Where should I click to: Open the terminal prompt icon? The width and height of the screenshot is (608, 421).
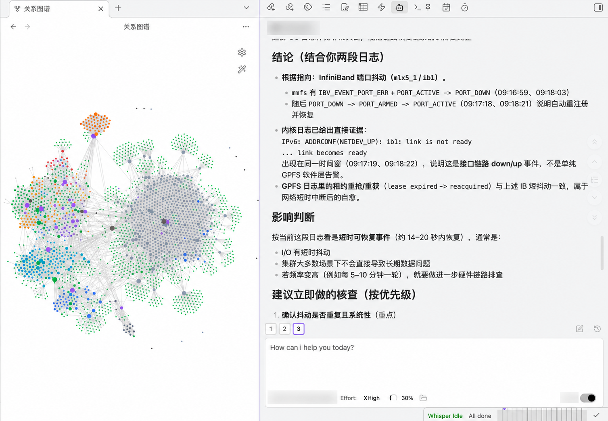418,7
